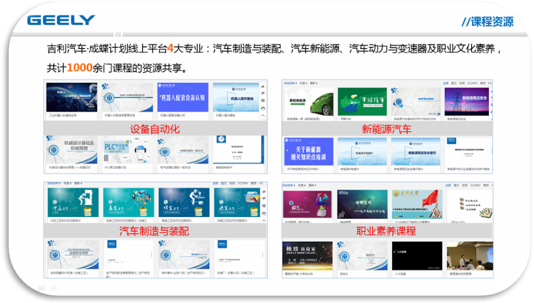Open 最新 sort dropdown in 汽车制造与装配 panel
This screenshot has height=303, width=534.
coord(78,183)
